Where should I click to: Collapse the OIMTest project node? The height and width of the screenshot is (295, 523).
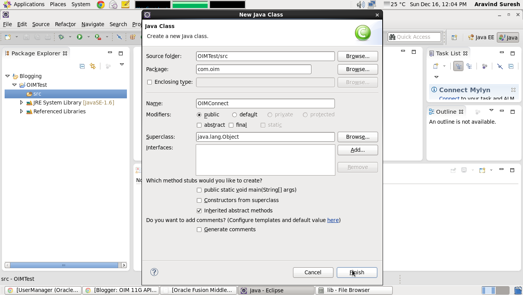pos(14,85)
